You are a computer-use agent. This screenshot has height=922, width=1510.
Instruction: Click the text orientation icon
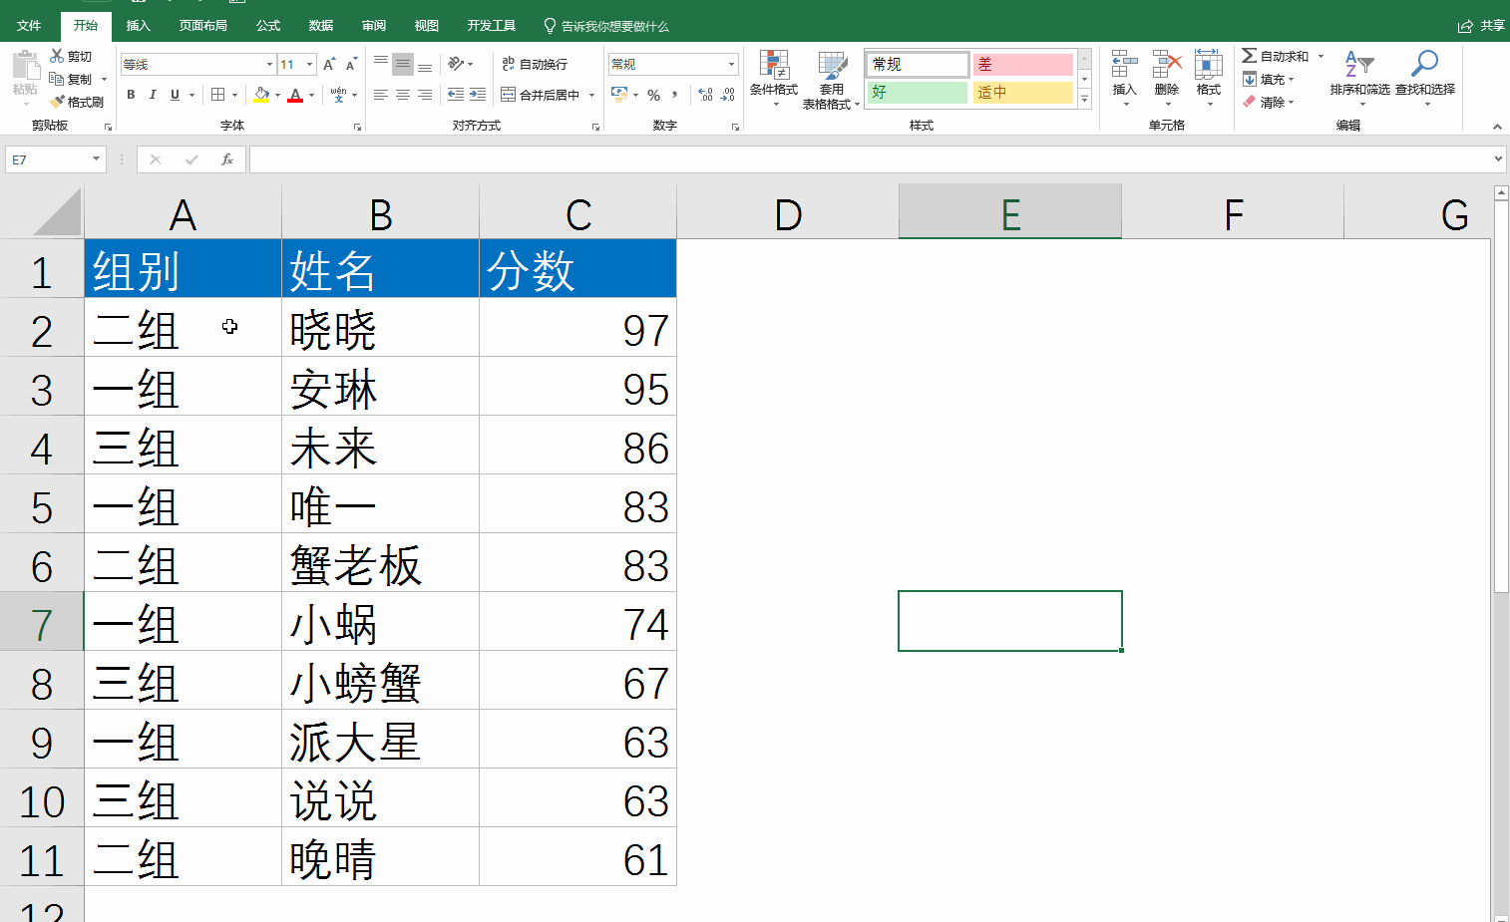click(x=456, y=64)
